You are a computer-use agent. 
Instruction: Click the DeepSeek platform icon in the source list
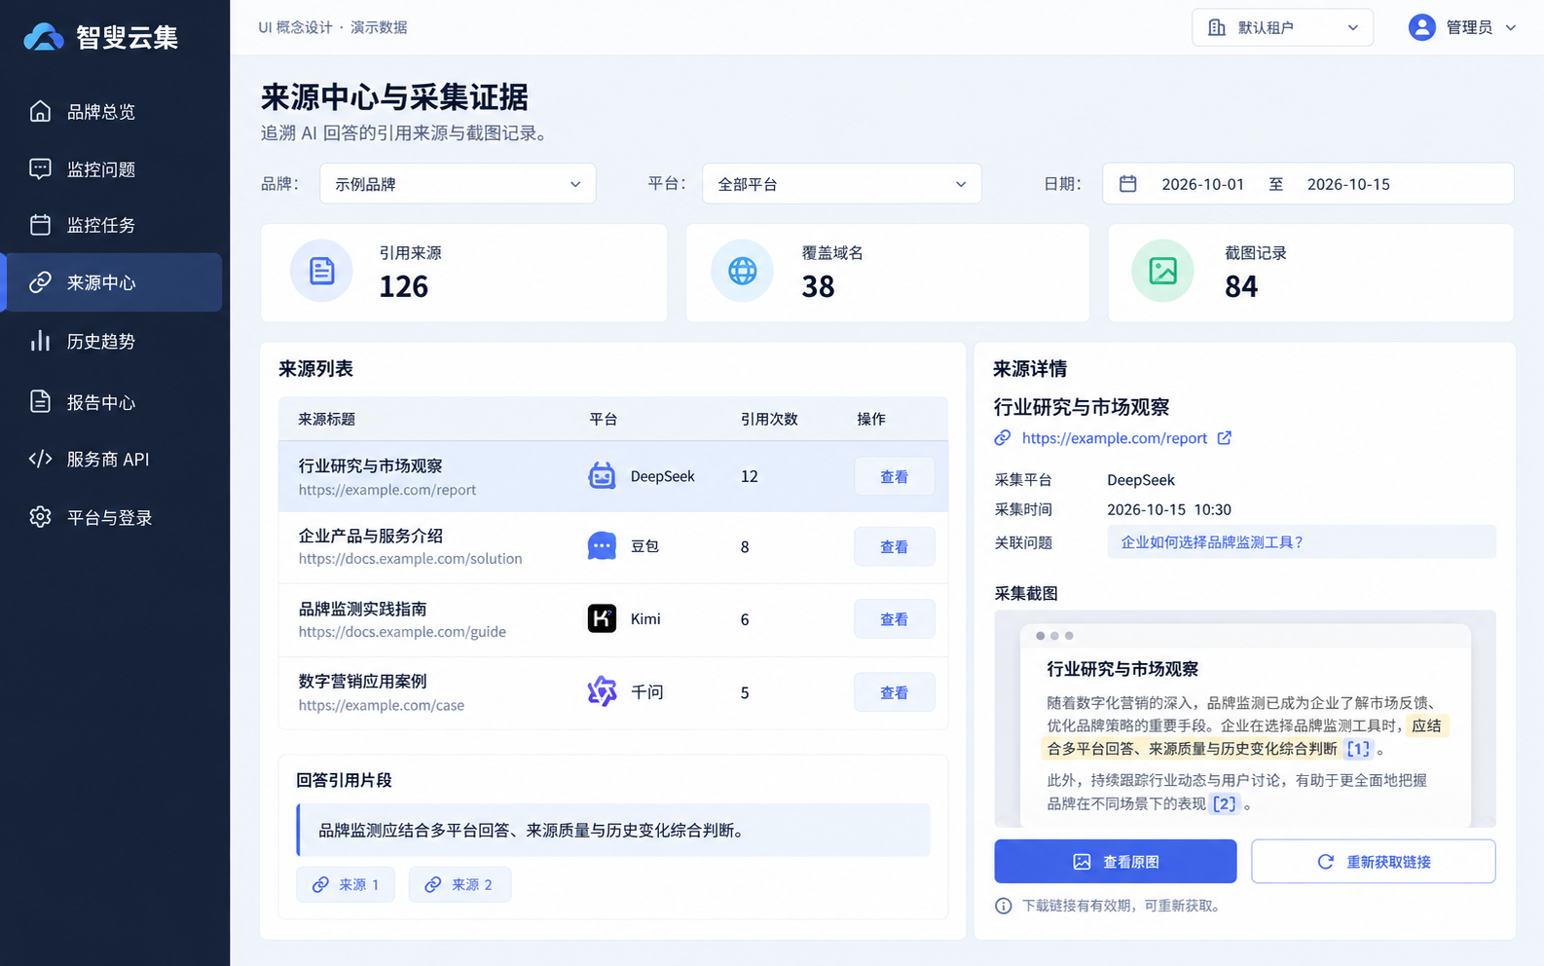(x=602, y=476)
